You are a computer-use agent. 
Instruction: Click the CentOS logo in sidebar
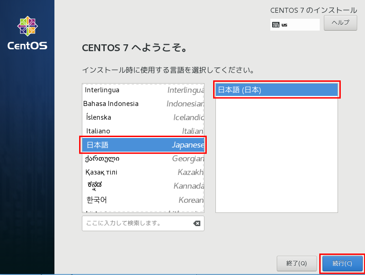[x=27, y=33]
